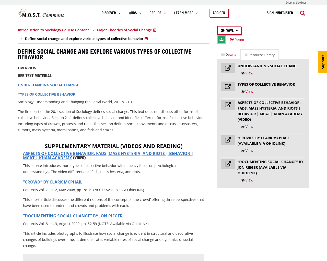This screenshot has width=327, height=261.
Task: Open Sign In/Register link
Action: [x=280, y=13]
